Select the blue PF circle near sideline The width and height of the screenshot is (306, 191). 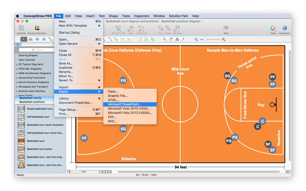pyautogui.click(x=84, y=138)
